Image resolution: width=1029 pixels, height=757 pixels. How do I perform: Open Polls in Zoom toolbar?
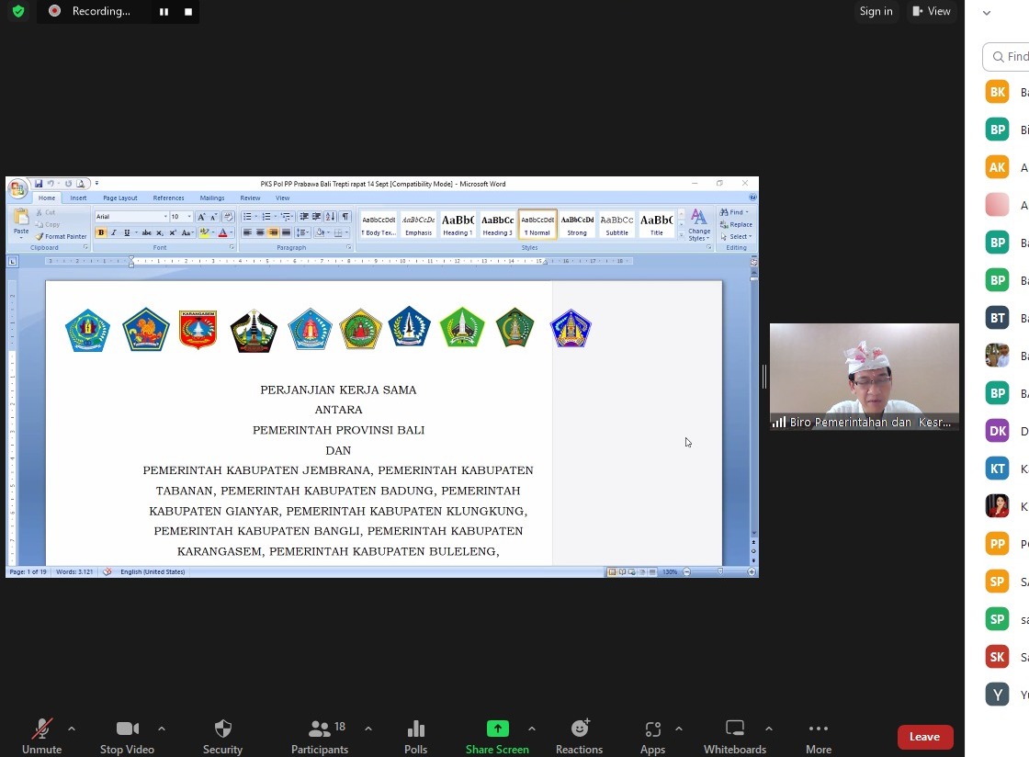pyautogui.click(x=415, y=736)
